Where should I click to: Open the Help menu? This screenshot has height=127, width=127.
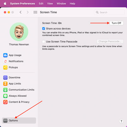(72, 3)
